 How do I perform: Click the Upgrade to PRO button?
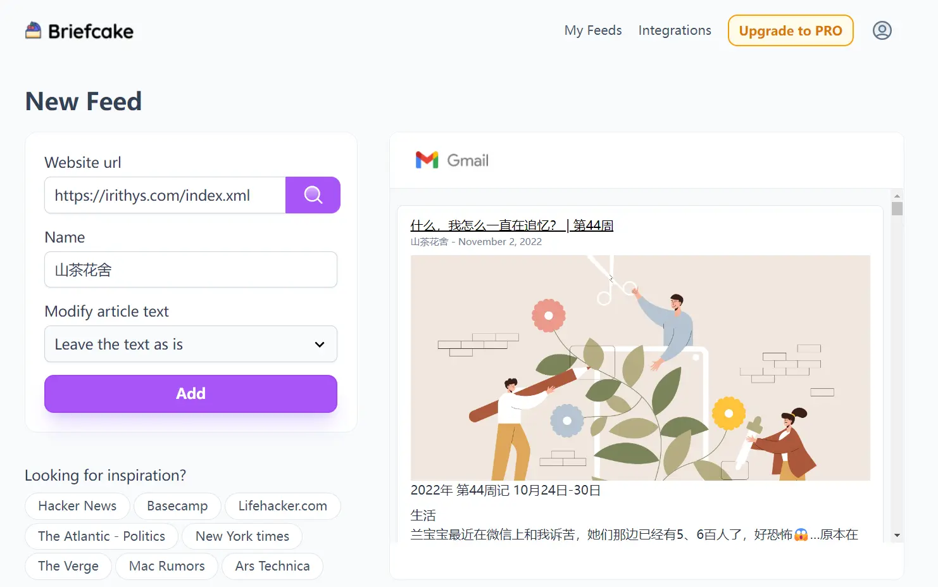click(791, 30)
